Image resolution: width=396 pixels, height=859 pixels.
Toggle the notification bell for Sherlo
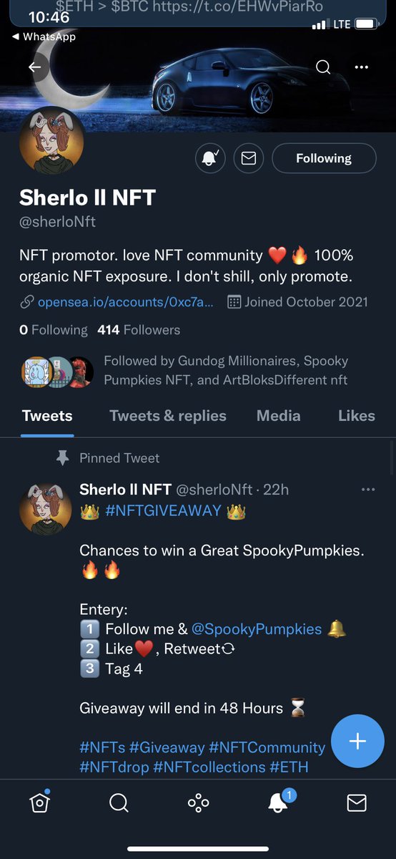[x=210, y=158]
